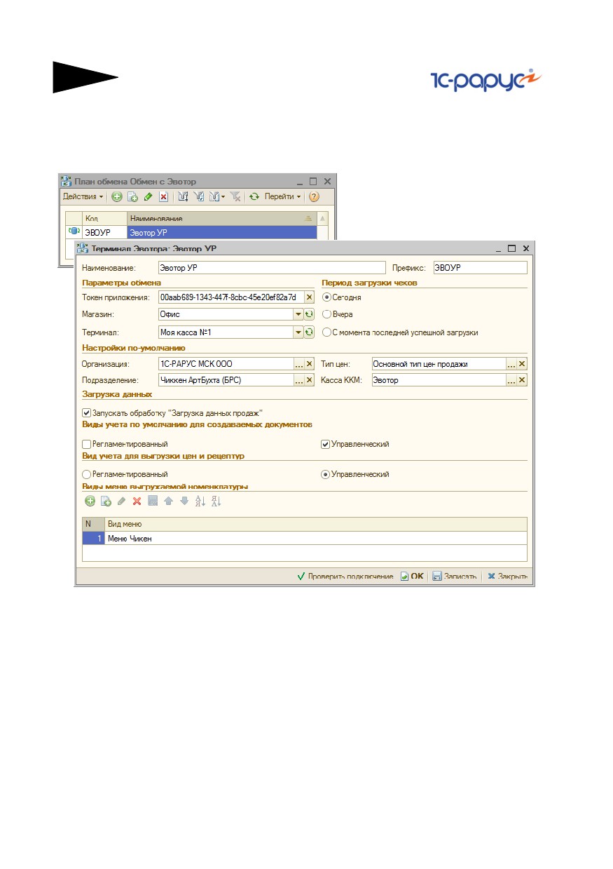Image resolution: width=613 pixels, height=869 pixels.
Task: Click the Код column header
Action: point(105,218)
